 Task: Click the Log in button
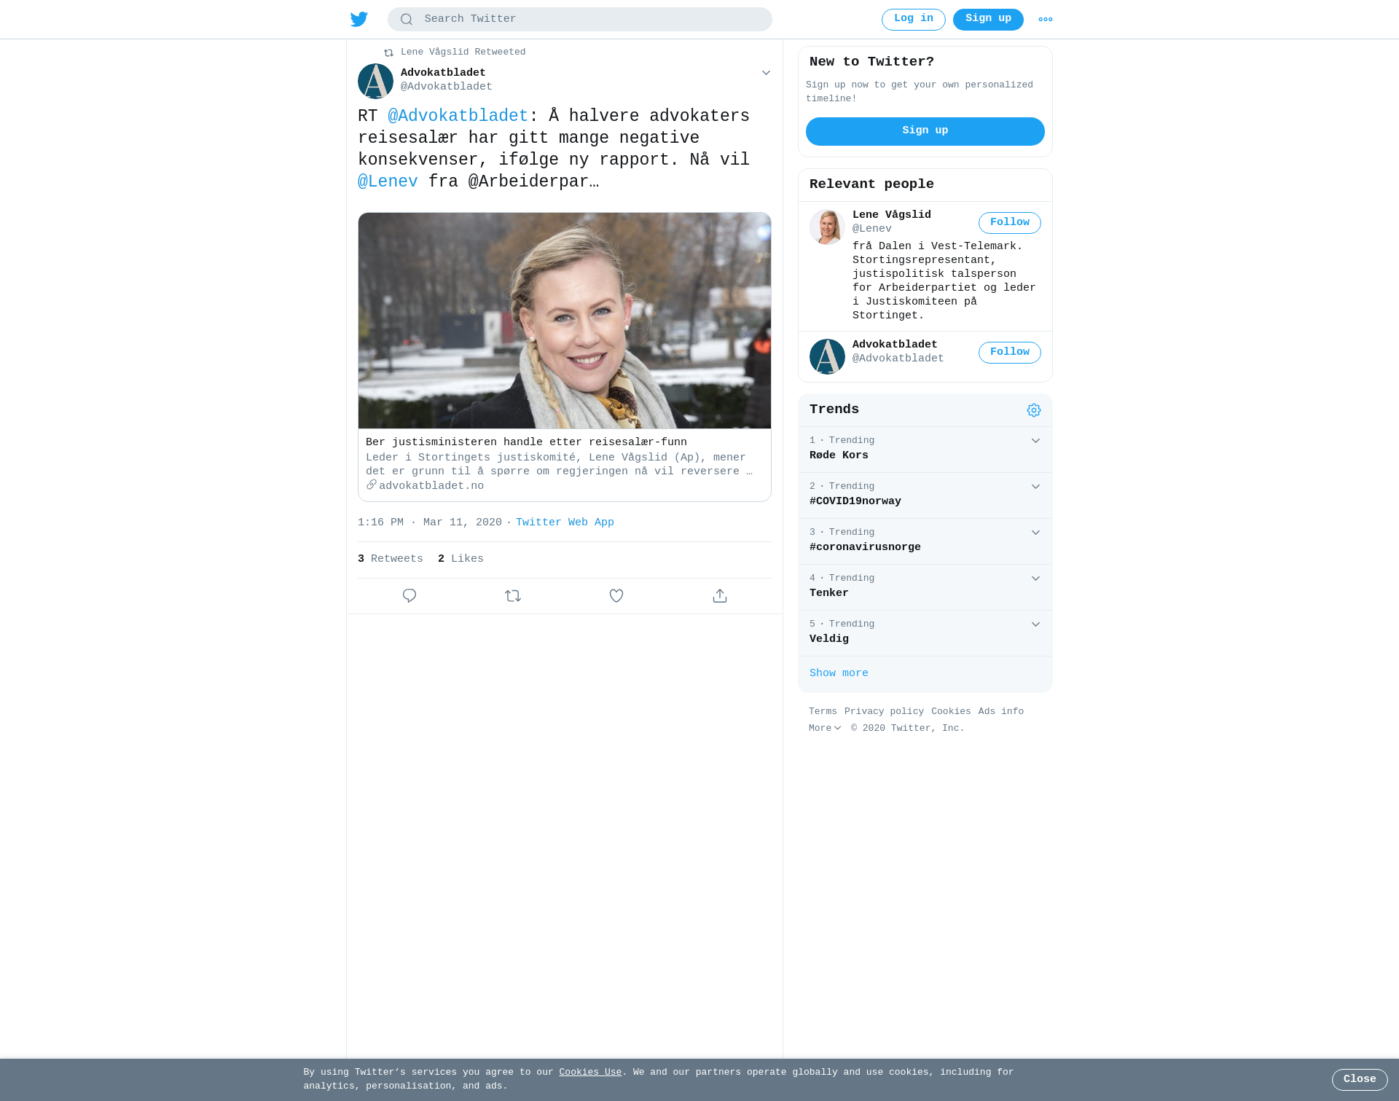pyautogui.click(x=914, y=20)
